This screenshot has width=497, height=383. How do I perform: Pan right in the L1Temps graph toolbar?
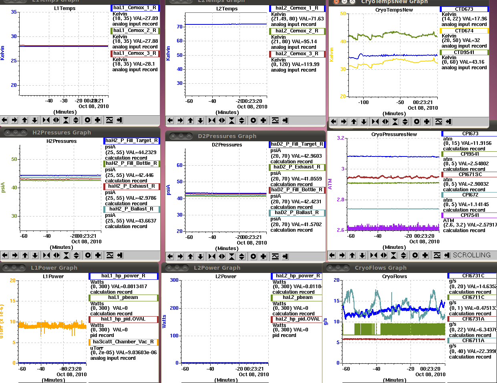pyautogui.click(x=14, y=120)
